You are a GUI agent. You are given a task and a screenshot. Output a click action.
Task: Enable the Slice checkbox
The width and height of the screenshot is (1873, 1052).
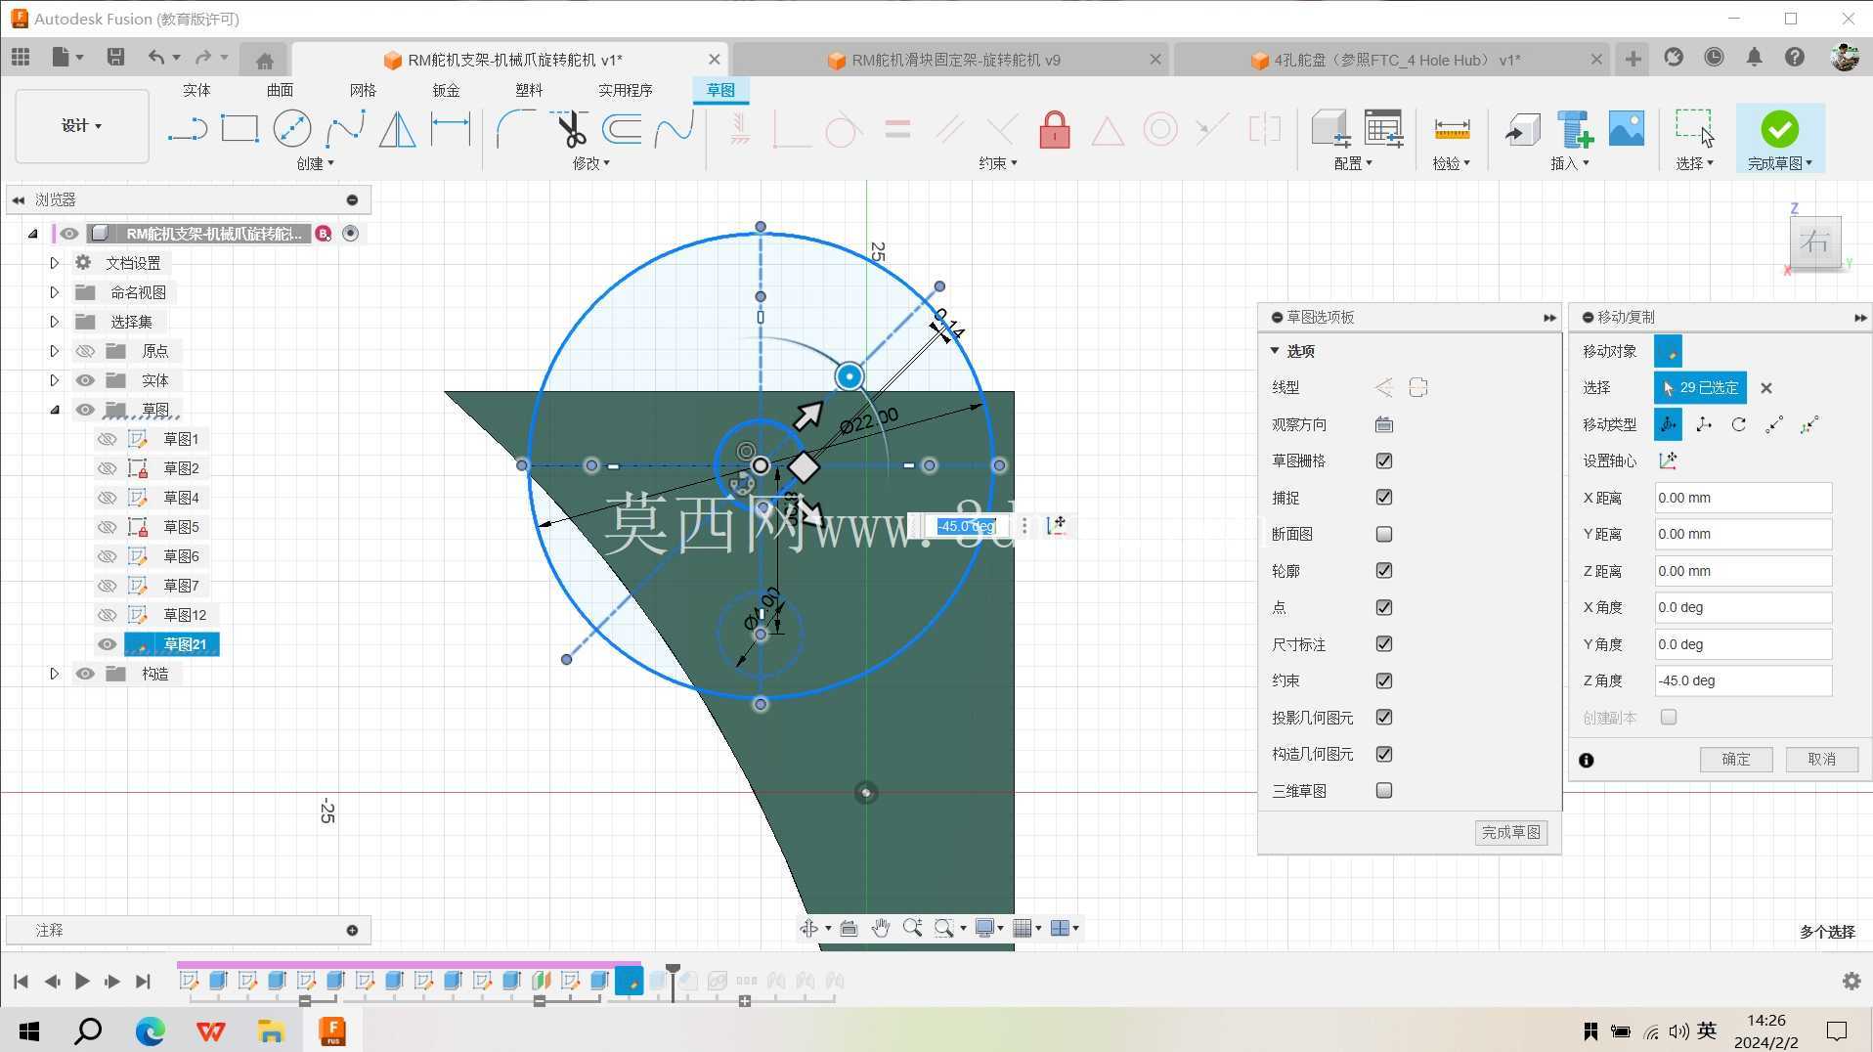1383,534
